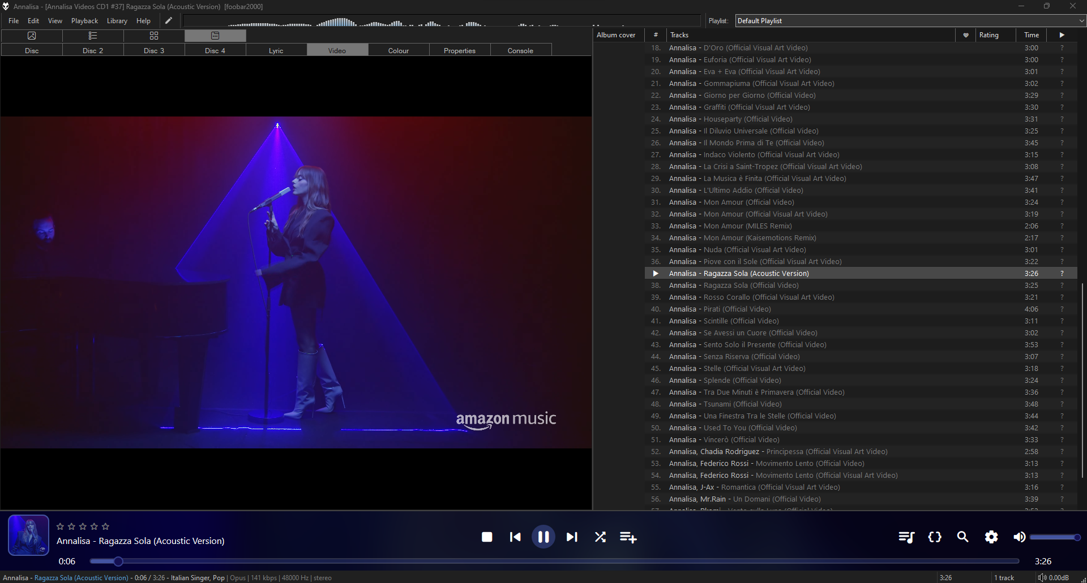Click the curly braces icon
This screenshot has width=1087, height=583.
click(x=935, y=537)
